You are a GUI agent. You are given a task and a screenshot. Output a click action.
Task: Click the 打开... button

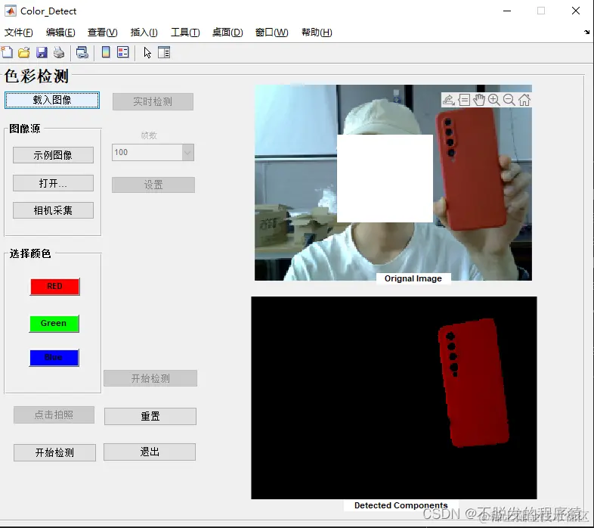[53, 183]
